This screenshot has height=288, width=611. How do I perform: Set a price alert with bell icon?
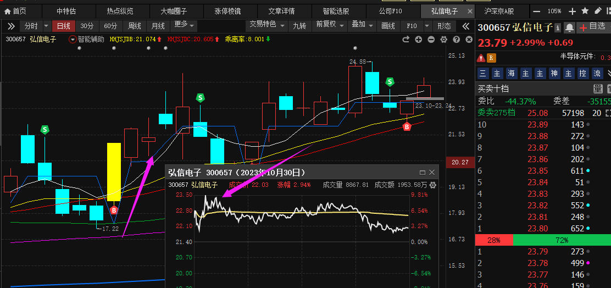[x=569, y=27]
